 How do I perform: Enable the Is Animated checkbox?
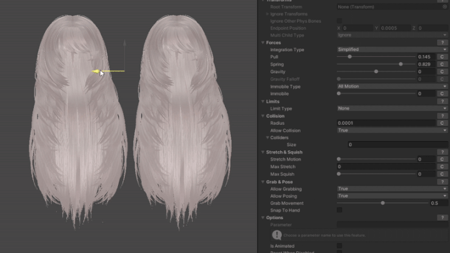point(340,246)
